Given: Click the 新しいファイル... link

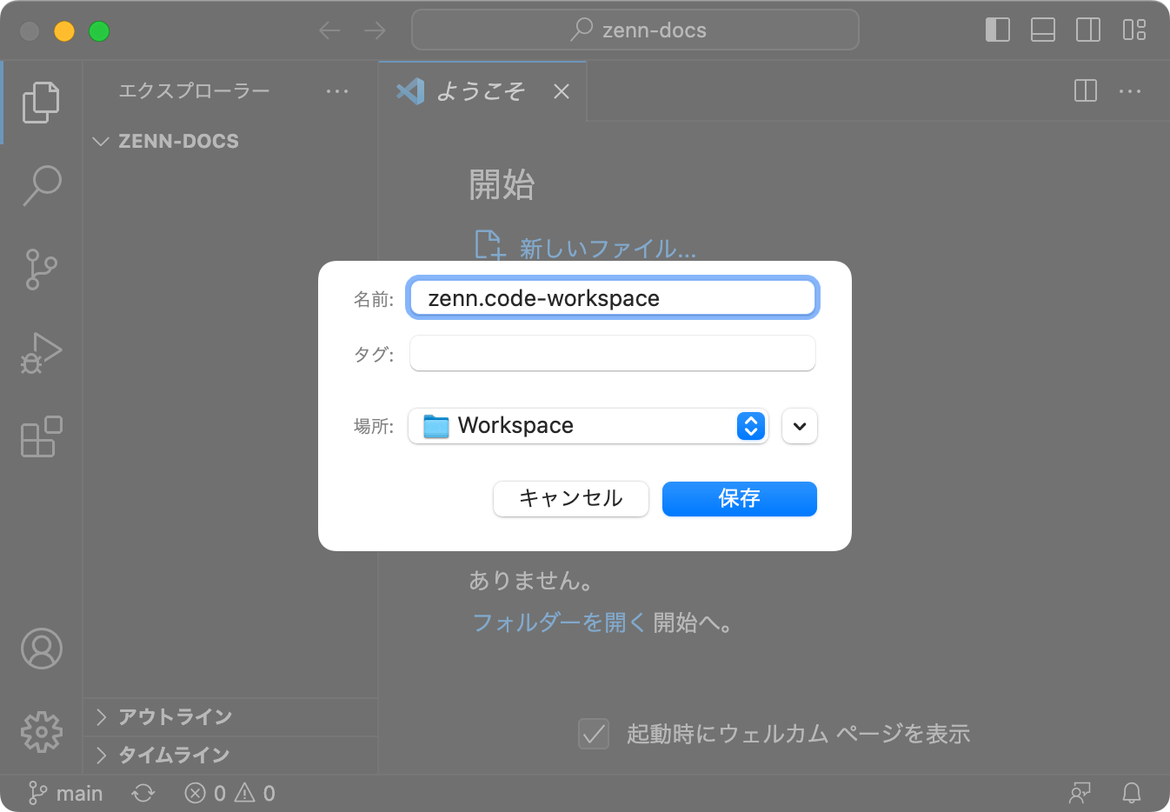Looking at the screenshot, I should point(608,249).
